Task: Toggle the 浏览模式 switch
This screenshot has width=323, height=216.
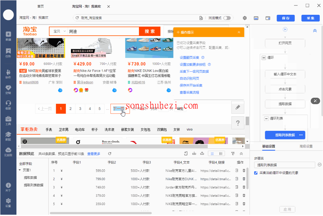Action: [227, 18]
